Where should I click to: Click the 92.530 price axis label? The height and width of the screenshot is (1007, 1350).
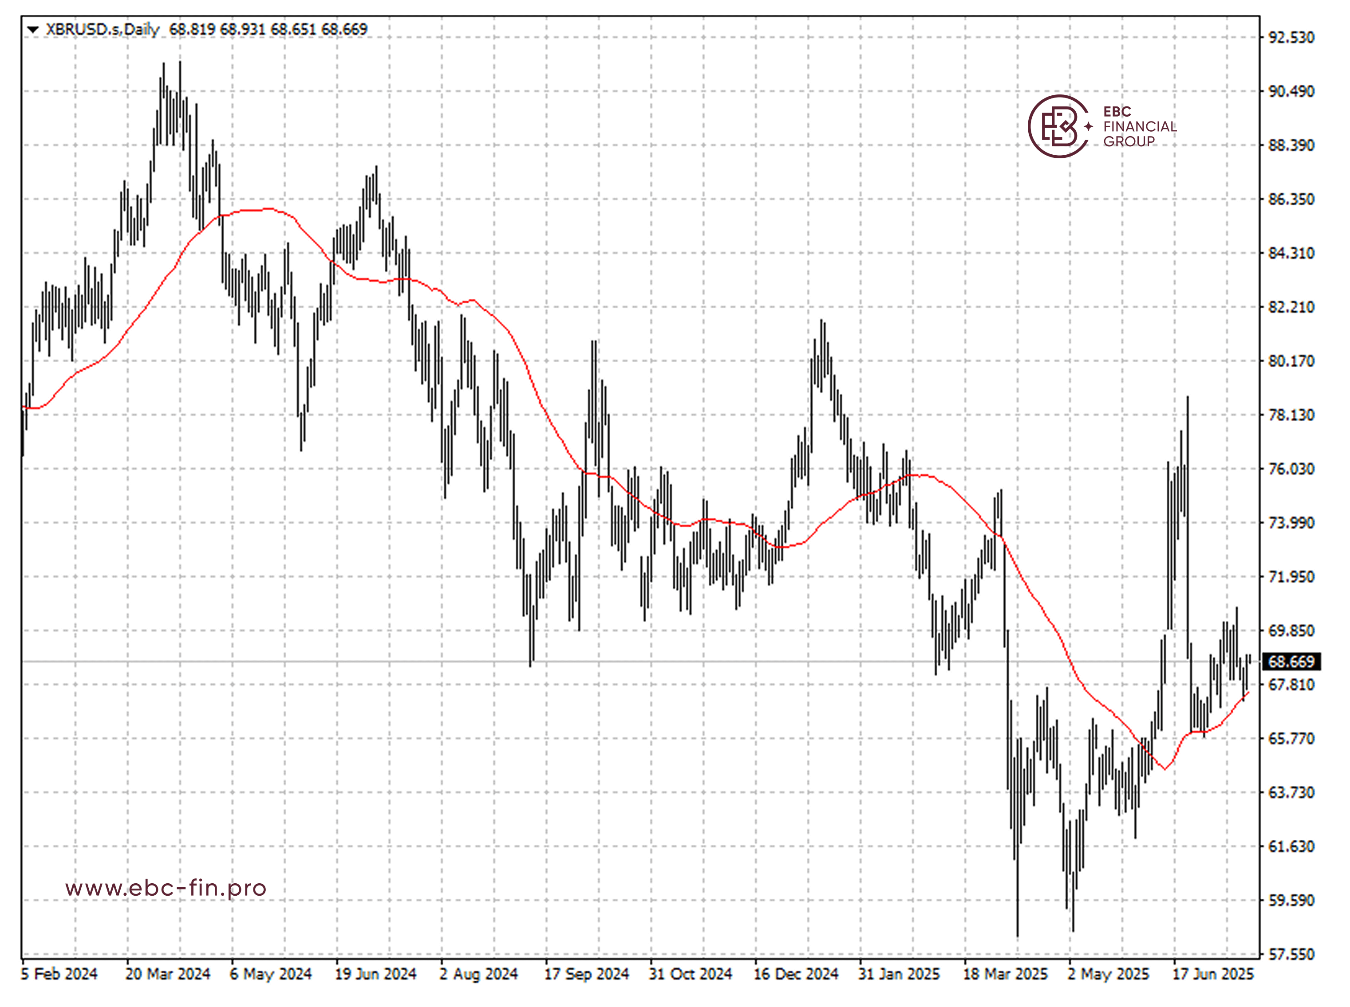pos(1291,38)
